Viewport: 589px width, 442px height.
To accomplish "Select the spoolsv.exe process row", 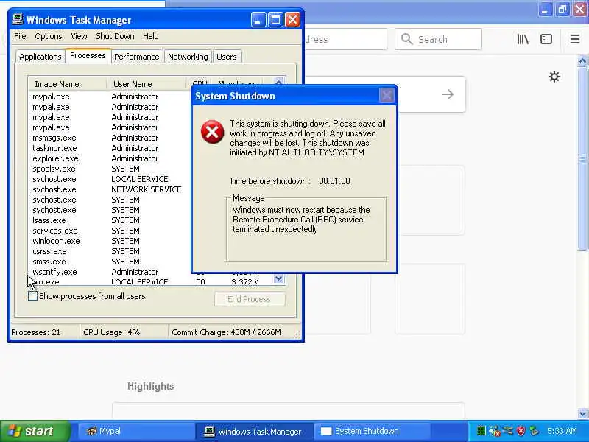I will tap(109, 169).
